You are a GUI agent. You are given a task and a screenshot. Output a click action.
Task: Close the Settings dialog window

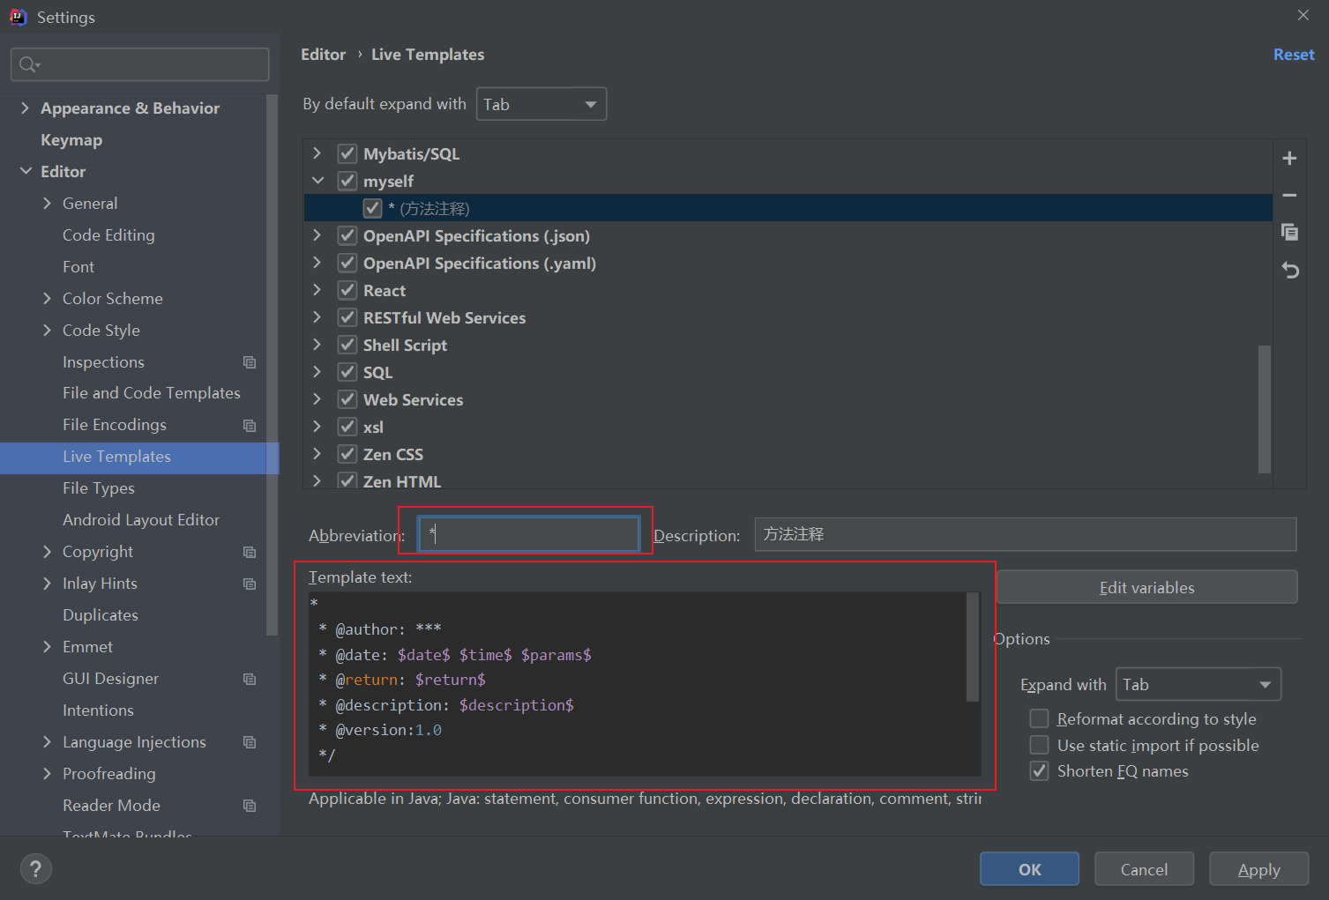[x=1303, y=15]
